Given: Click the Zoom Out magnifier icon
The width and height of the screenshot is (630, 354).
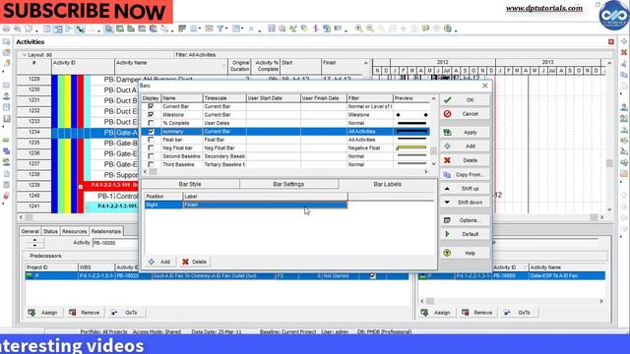Looking at the screenshot, I should click(x=370, y=29).
